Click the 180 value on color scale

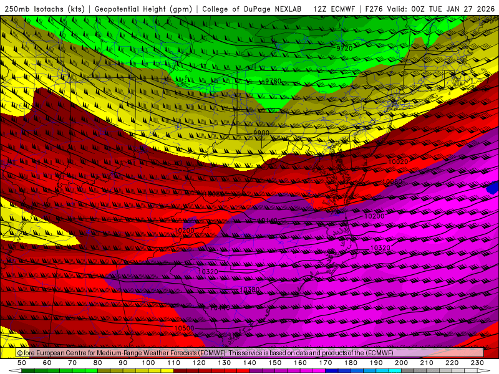pos(351,363)
